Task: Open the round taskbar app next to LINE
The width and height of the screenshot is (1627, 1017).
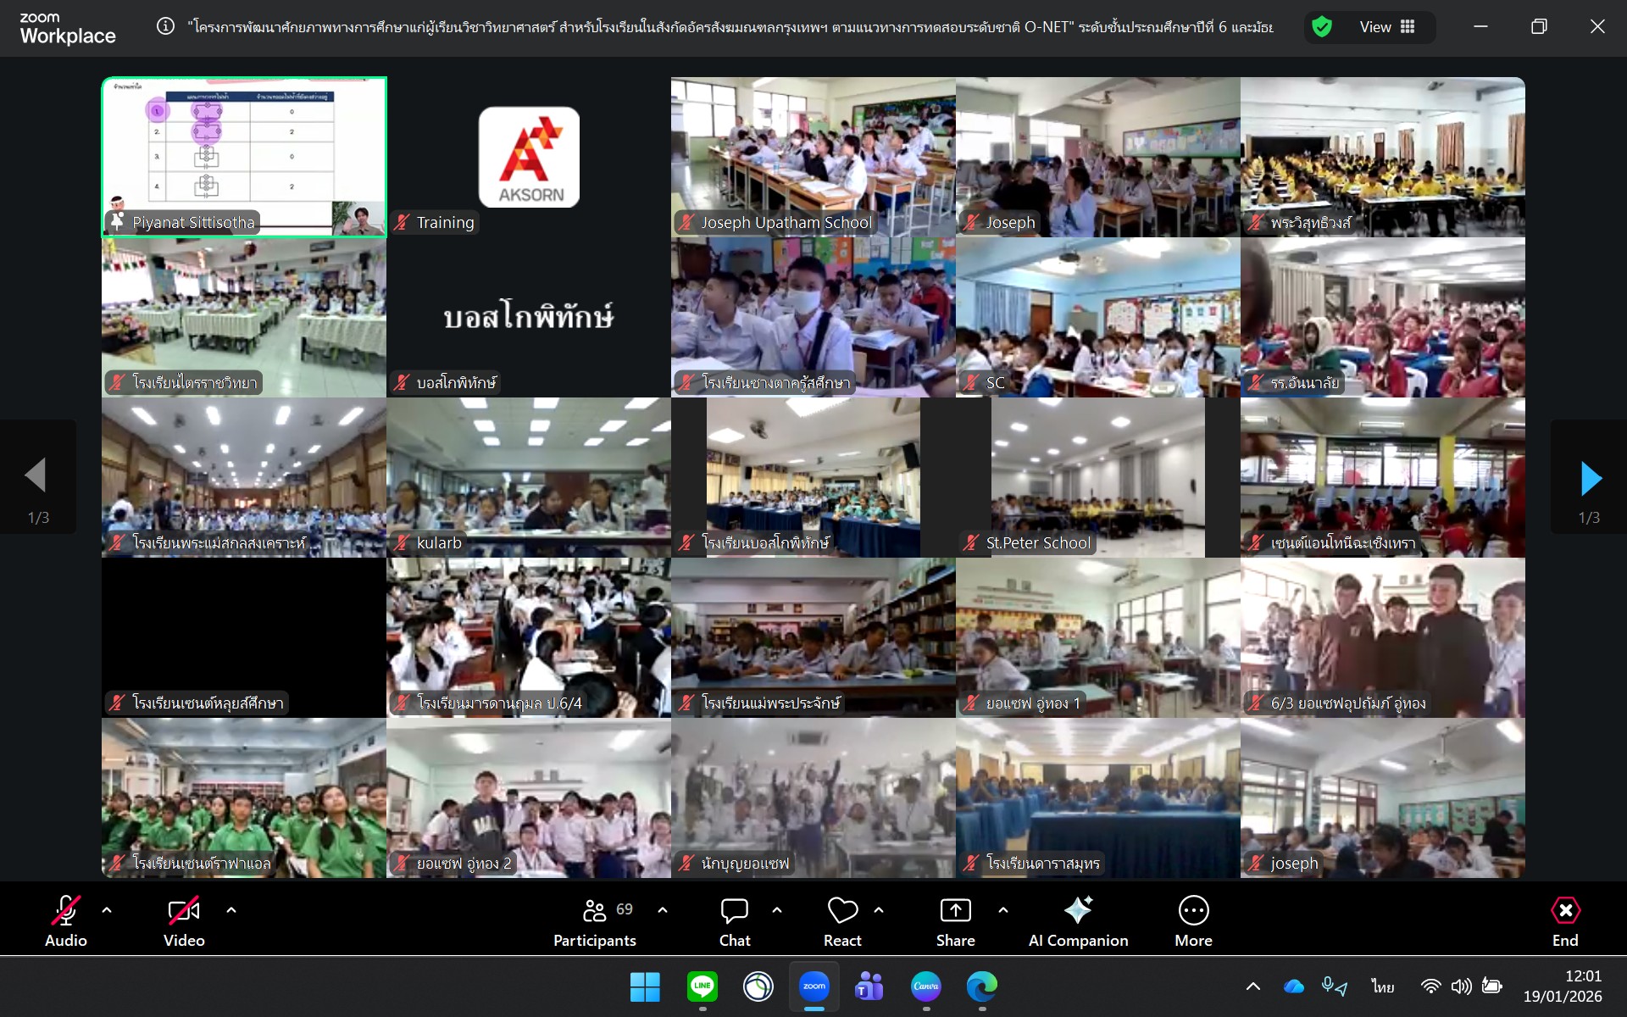Action: [x=758, y=986]
